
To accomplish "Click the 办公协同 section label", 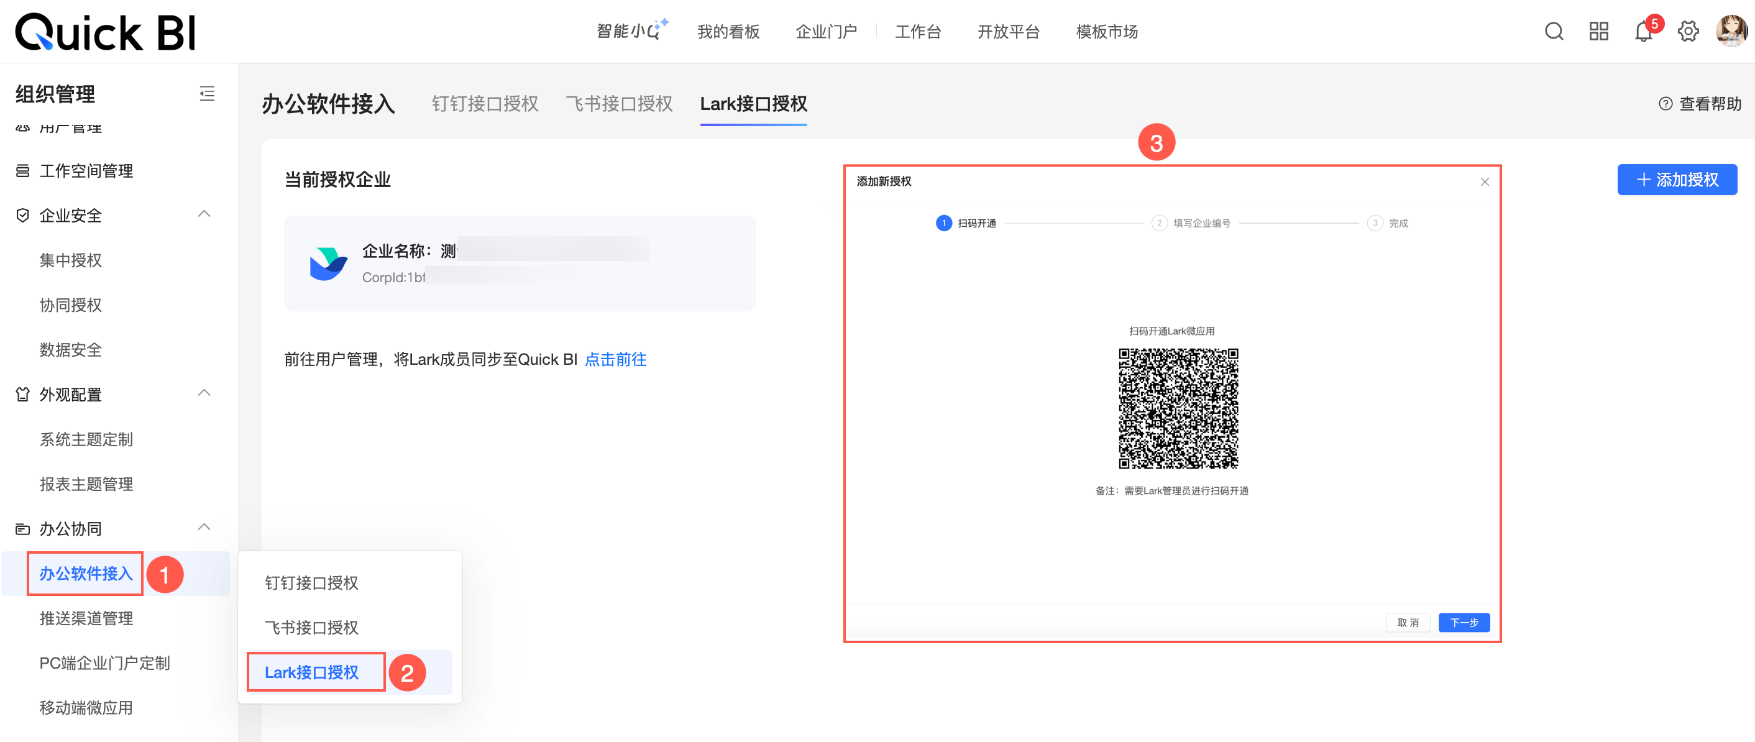I will 70,529.
